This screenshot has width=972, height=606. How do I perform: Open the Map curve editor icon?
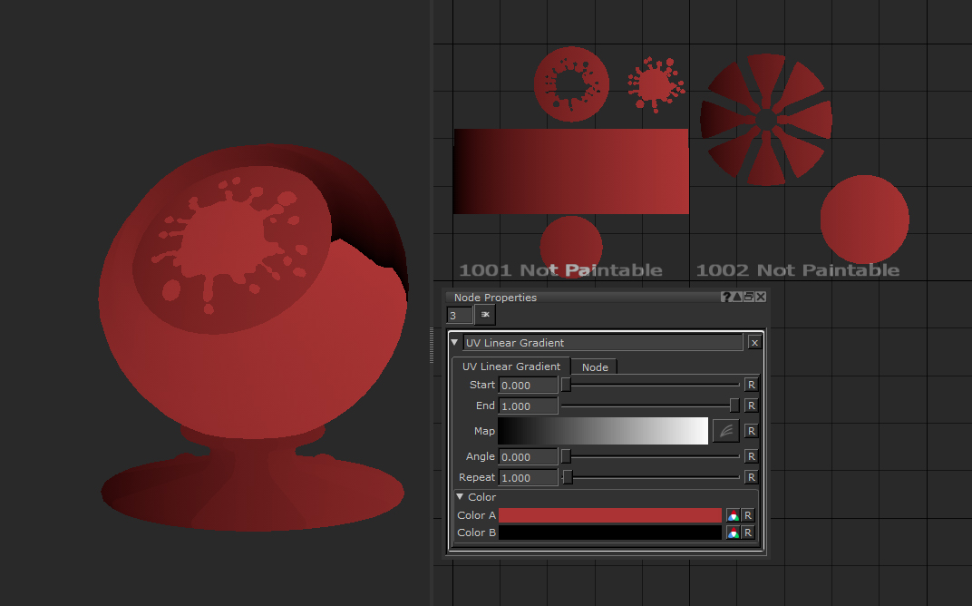pos(725,431)
